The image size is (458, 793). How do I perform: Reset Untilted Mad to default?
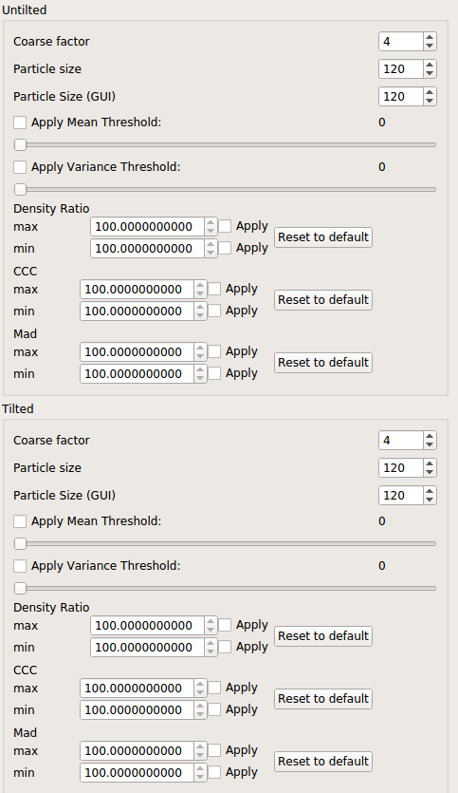pyautogui.click(x=323, y=363)
